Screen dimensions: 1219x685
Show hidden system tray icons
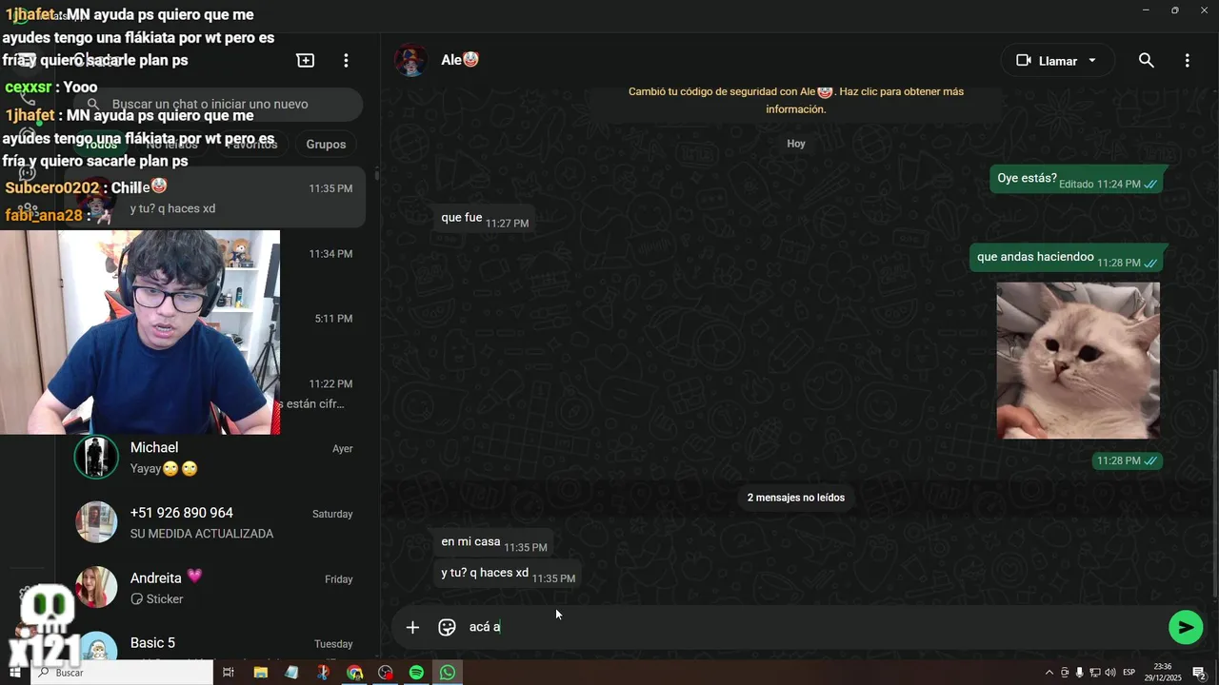[x=1049, y=673]
